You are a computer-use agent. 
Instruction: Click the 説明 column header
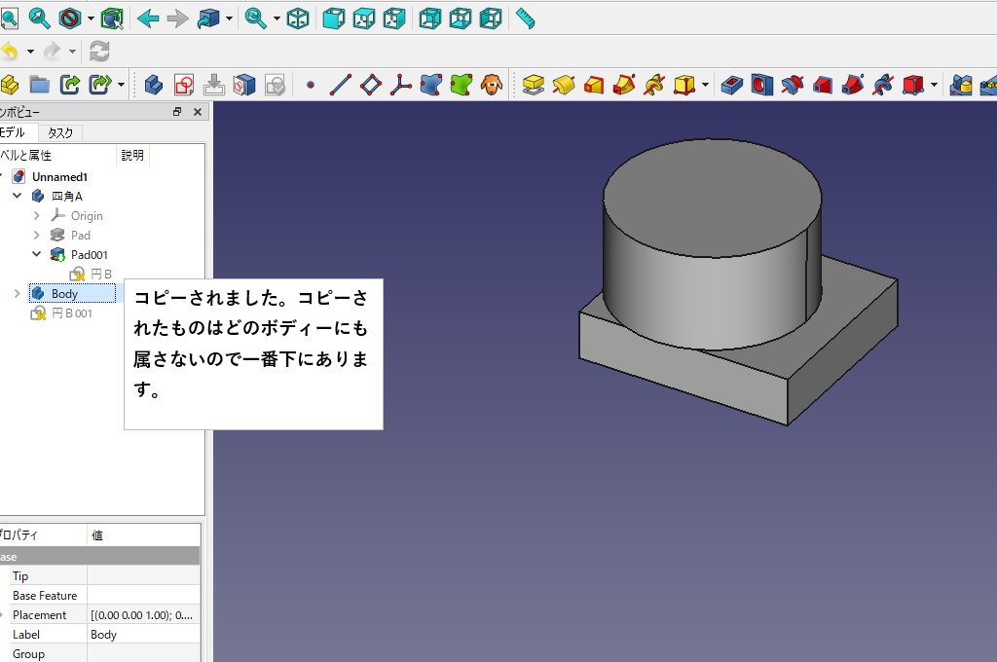tap(132, 155)
